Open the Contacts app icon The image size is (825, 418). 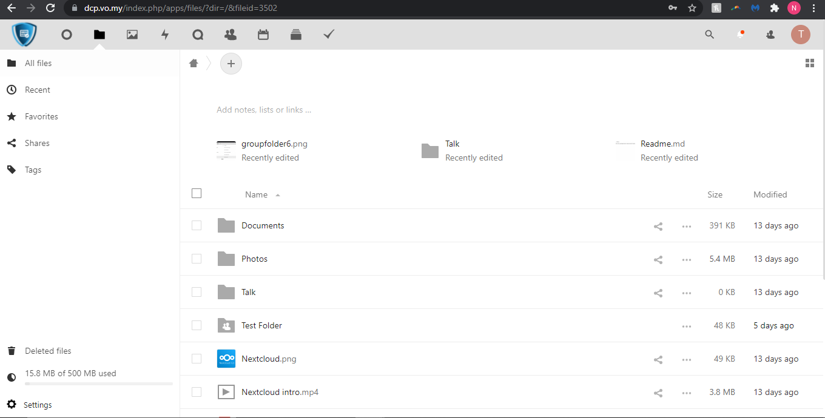[231, 35]
